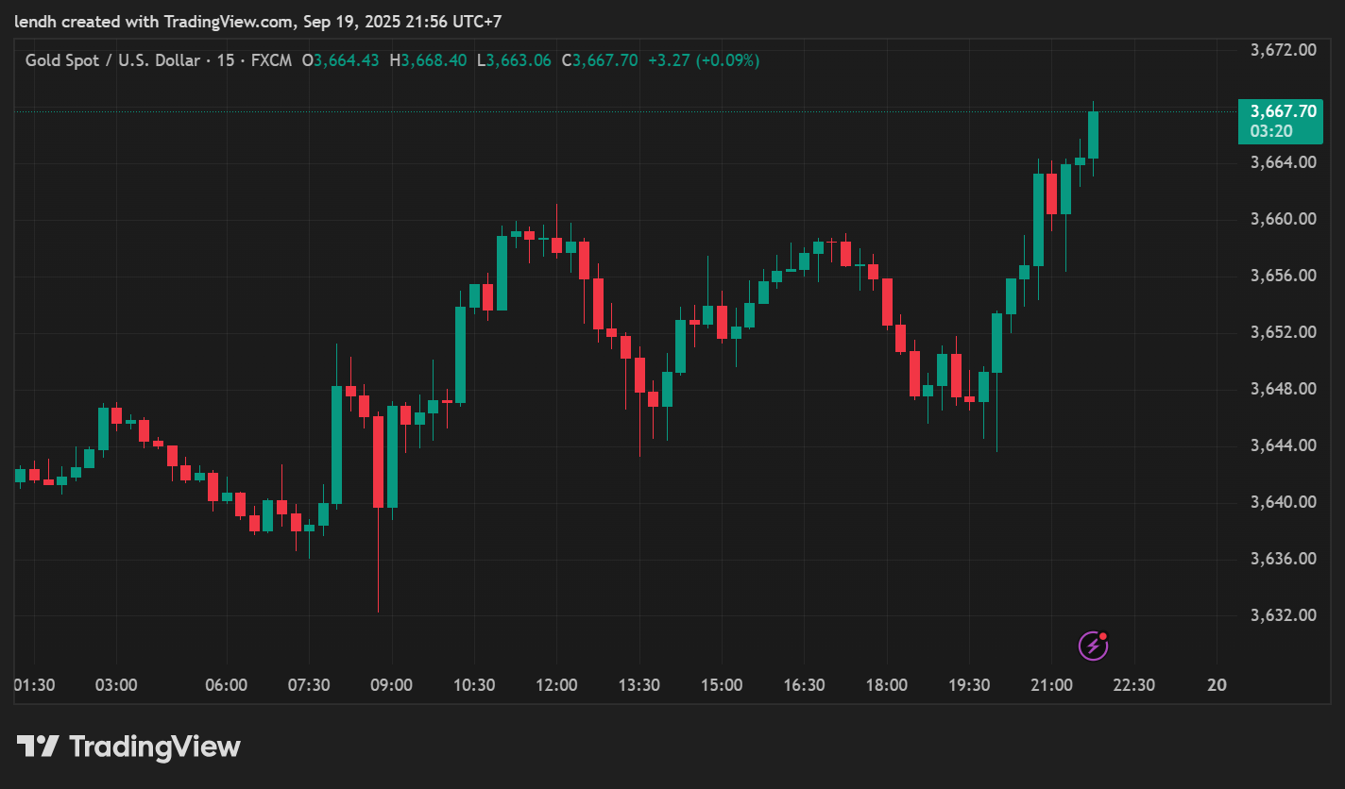
Task: Click the 09:00 time axis label
Action: (391, 685)
